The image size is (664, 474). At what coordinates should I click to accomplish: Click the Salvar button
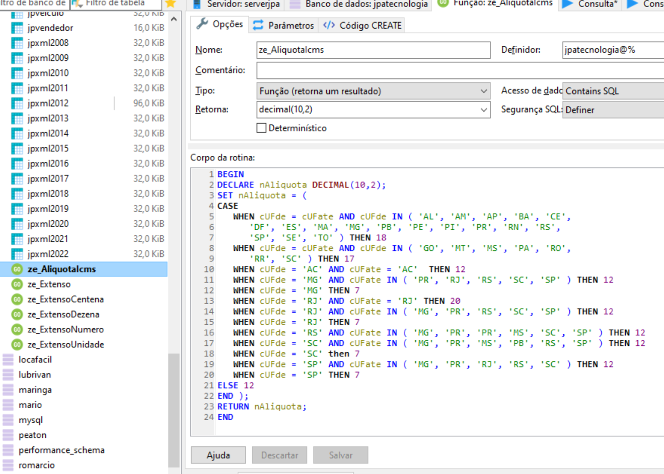[x=340, y=455]
